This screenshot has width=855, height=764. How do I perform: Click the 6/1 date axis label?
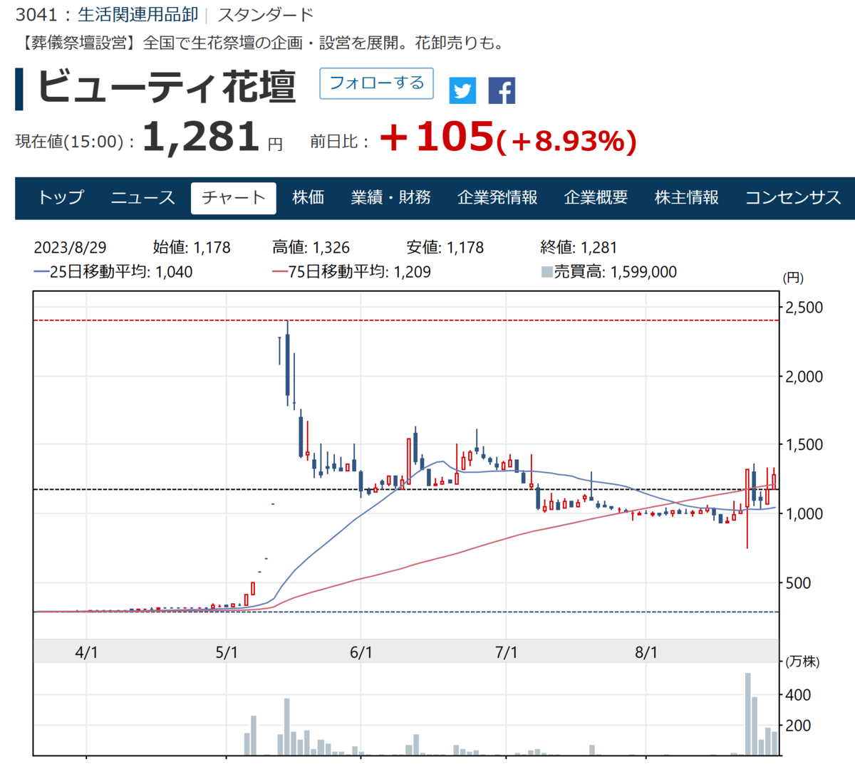pos(361,652)
